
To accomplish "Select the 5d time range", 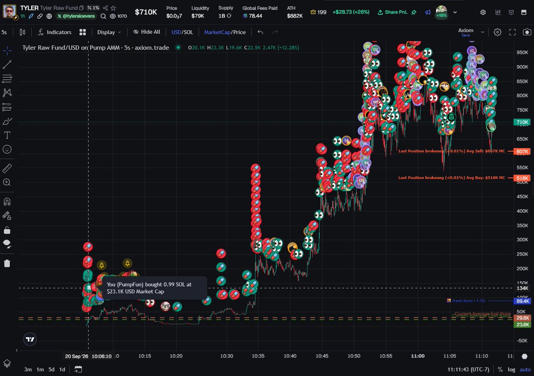I will coord(52,369).
